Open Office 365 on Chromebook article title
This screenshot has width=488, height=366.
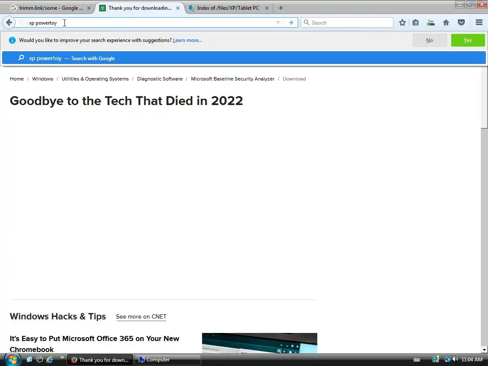94,344
